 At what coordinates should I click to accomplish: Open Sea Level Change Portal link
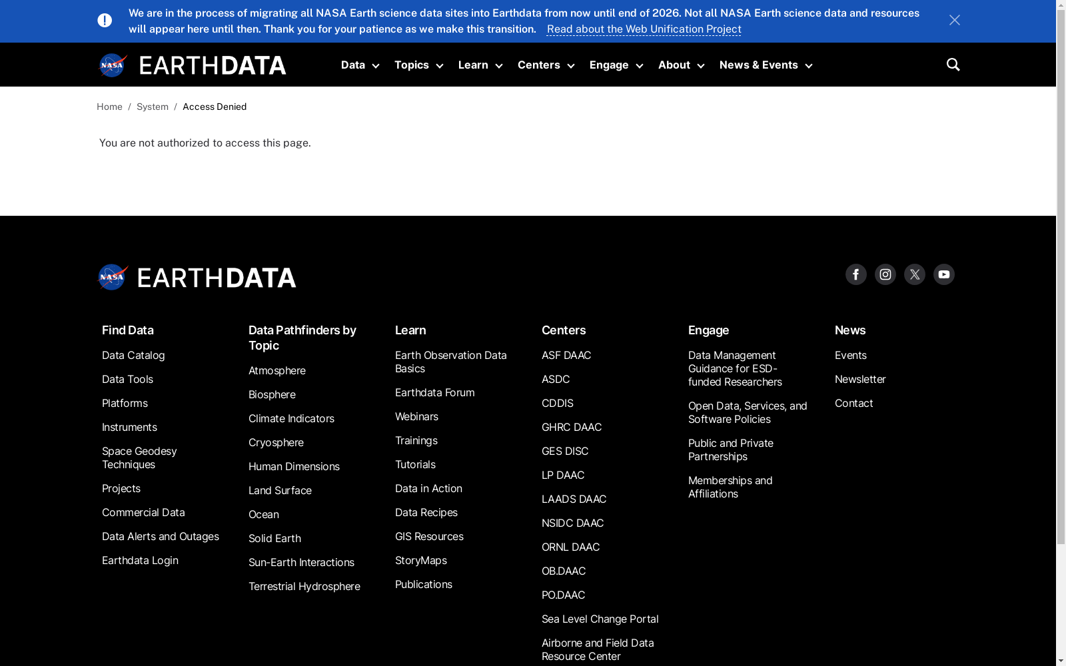point(600,619)
